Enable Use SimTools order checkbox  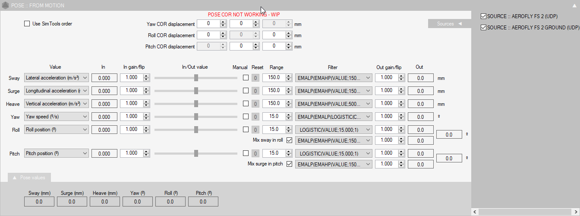27,24
